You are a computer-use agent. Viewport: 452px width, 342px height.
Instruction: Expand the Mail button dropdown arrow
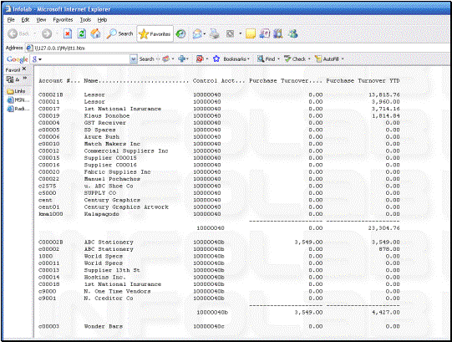pyautogui.click(x=205, y=34)
